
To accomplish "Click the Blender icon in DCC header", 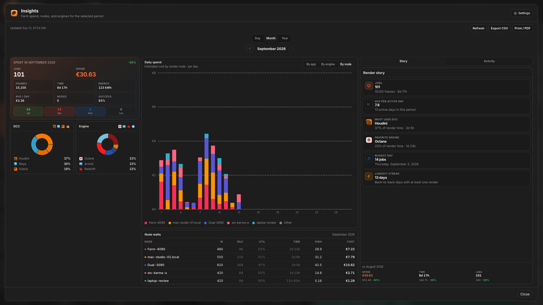I will click(x=68, y=127).
